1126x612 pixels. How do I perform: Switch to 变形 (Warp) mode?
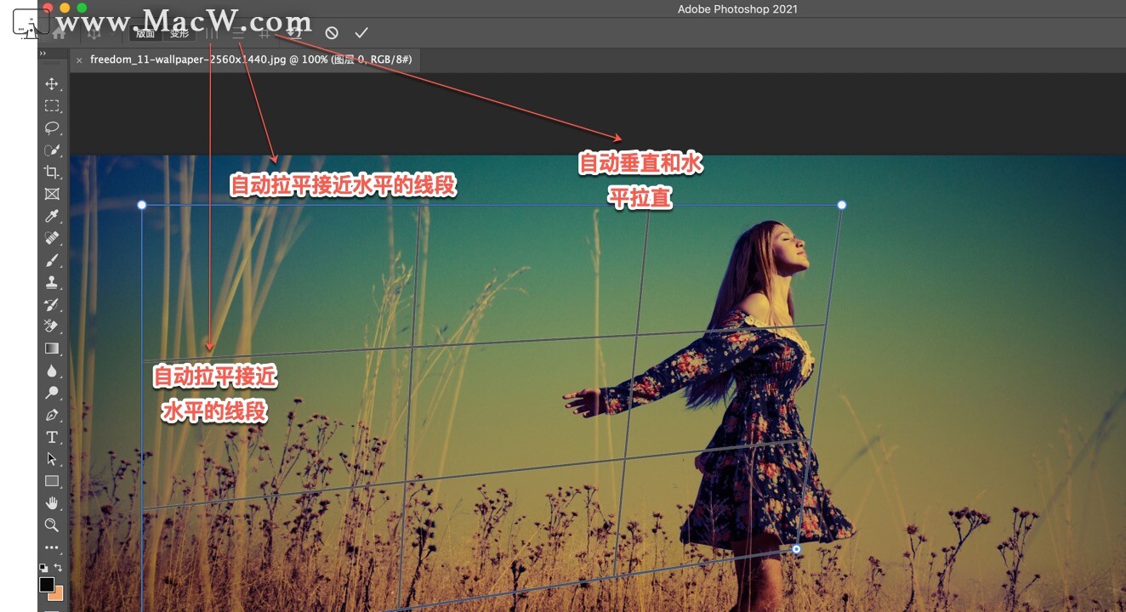pyautogui.click(x=179, y=33)
